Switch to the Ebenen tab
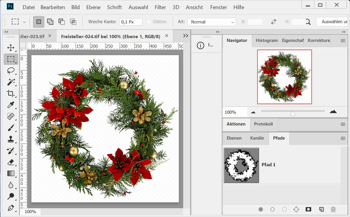This screenshot has width=350, height=217. [x=234, y=138]
